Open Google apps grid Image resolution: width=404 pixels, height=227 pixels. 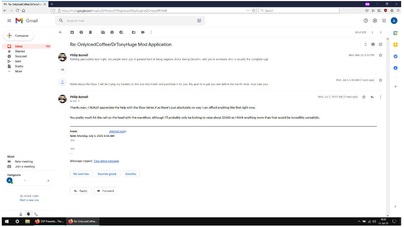pyautogui.click(x=384, y=21)
